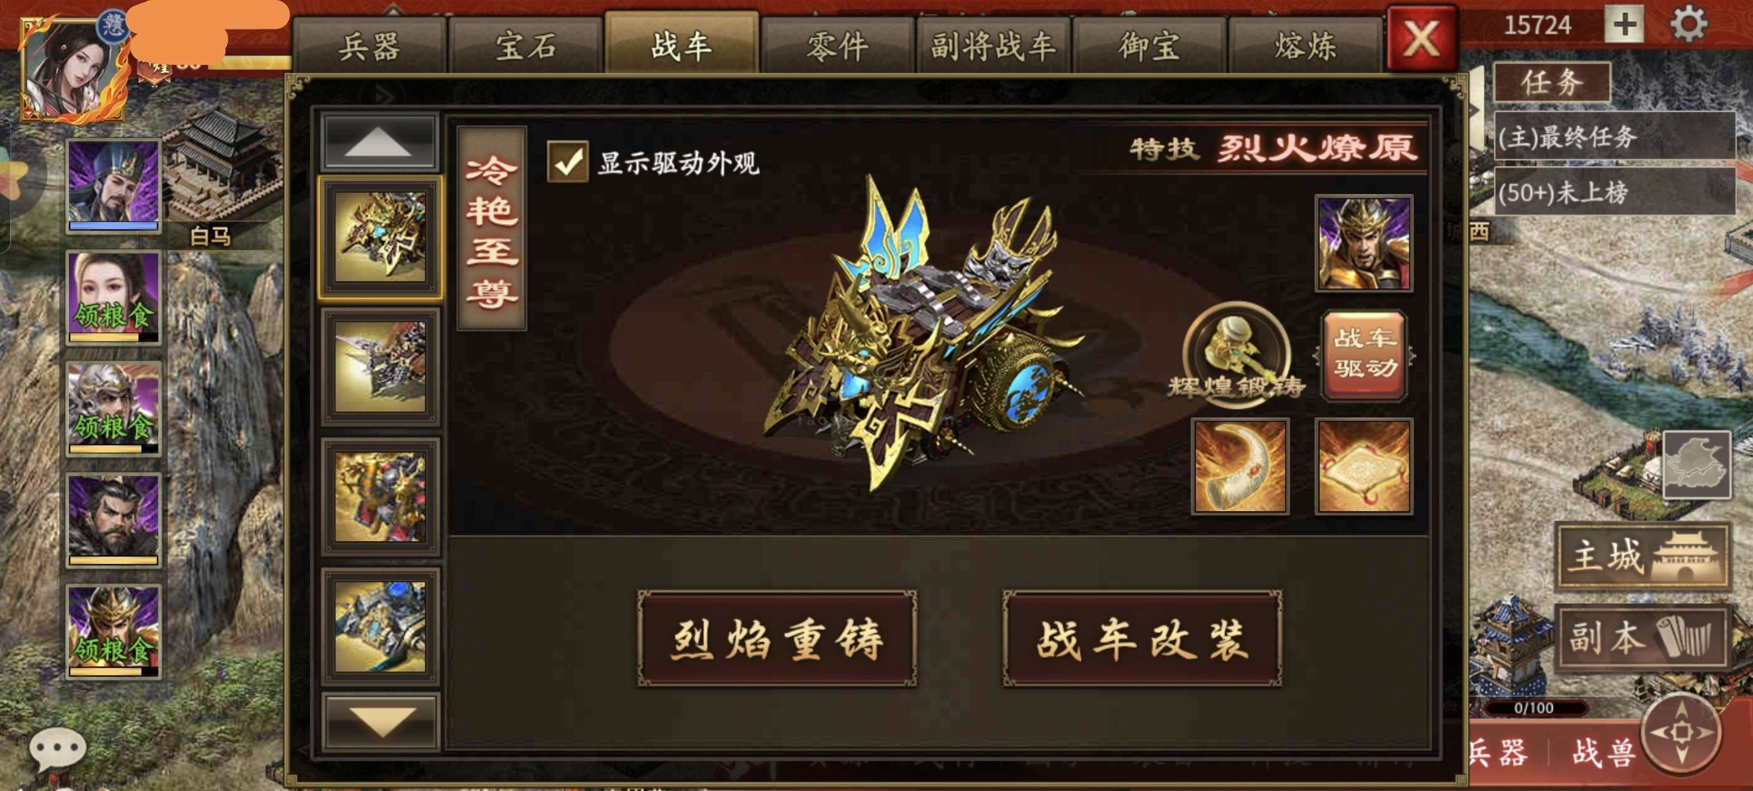
Task: Move chariot list up with arrow
Action: pos(378,142)
